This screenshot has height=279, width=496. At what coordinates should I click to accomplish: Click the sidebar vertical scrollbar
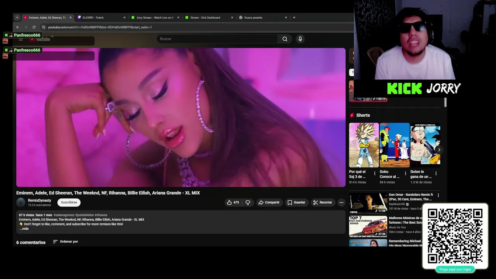point(445,102)
